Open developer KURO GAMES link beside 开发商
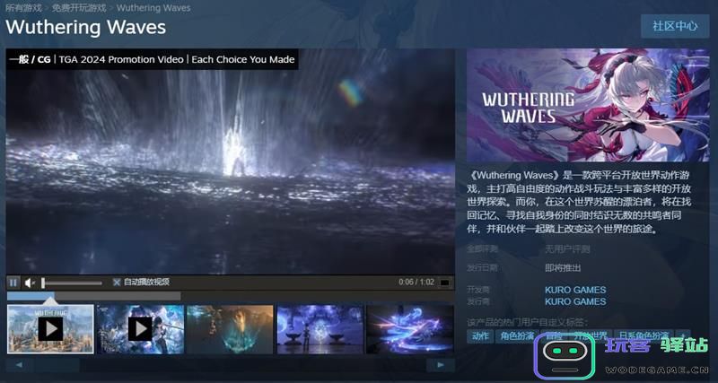The image size is (718, 383). pos(575,290)
